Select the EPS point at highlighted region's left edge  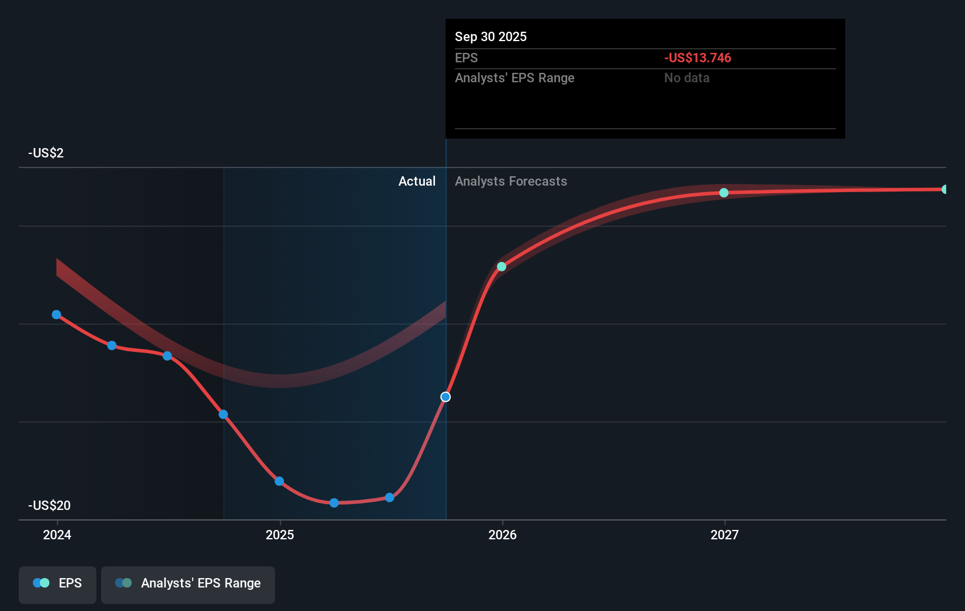pyautogui.click(x=223, y=415)
